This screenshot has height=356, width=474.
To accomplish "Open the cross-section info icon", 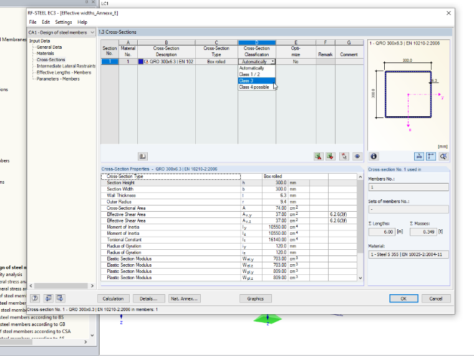I will (374, 156).
